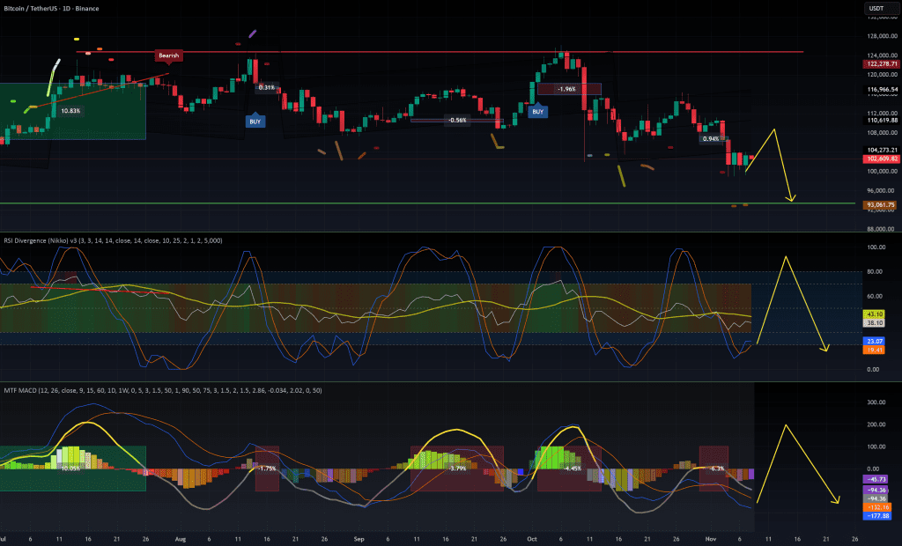This screenshot has width=902, height=546.
Task: Select the green horizontal support line
Action: pyautogui.click(x=396, y=203)
